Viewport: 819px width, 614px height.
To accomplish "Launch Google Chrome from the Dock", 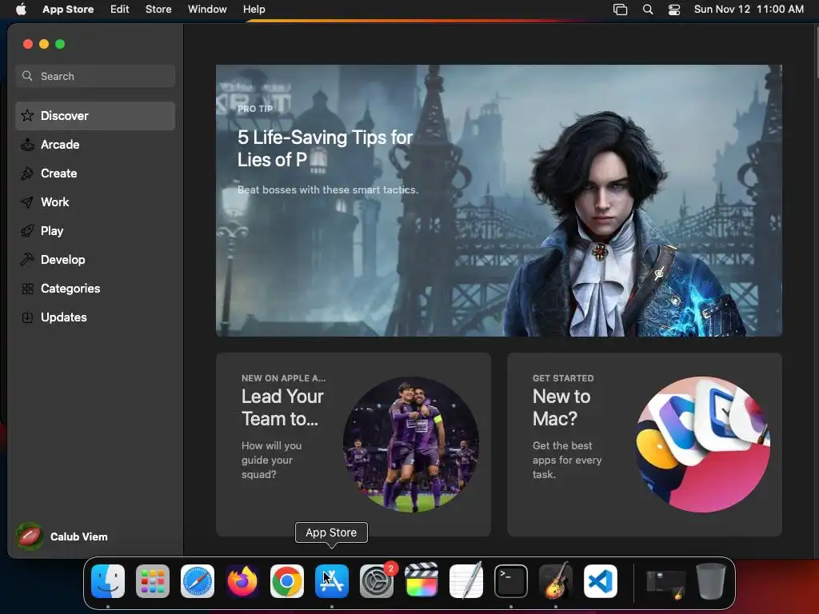I will pos(287,581).
